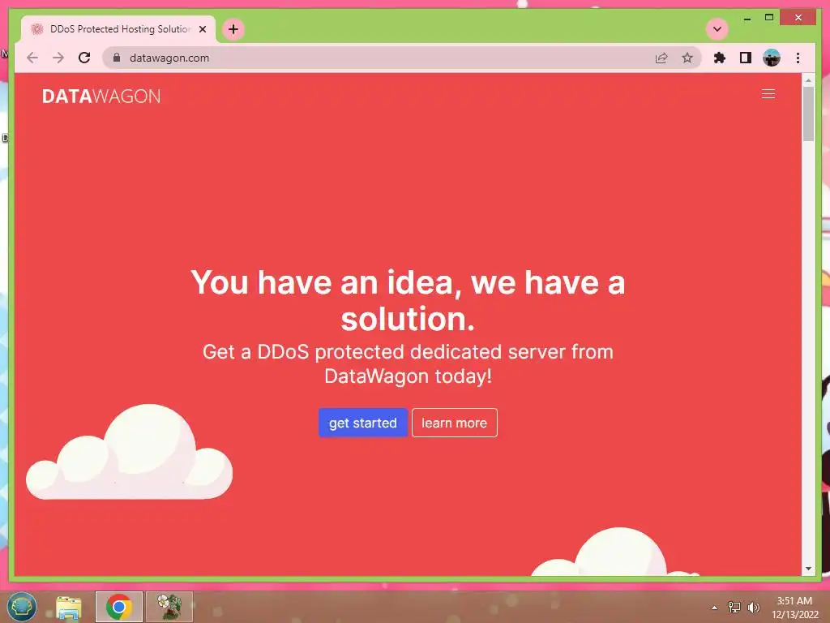Open the Windows Start menu

[x=22, y=606]
